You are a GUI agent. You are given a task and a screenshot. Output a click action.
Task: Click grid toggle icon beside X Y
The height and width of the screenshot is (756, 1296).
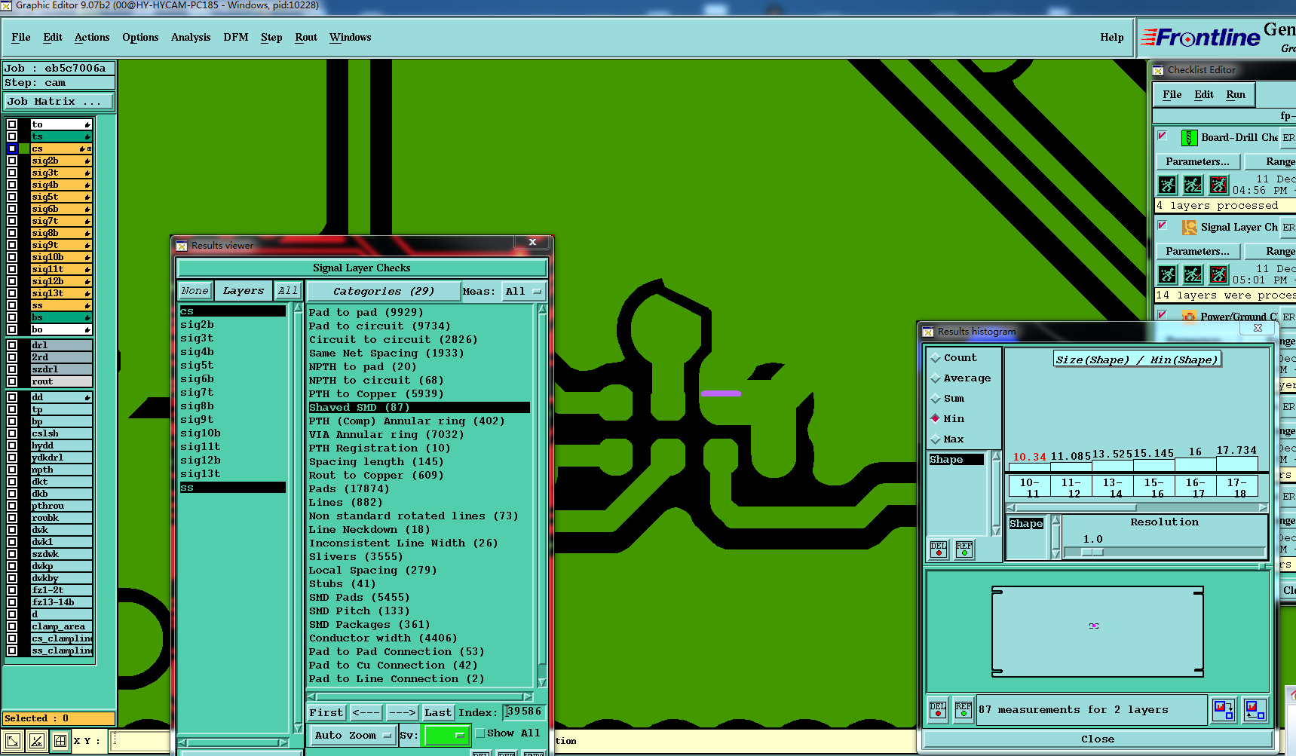60,741
